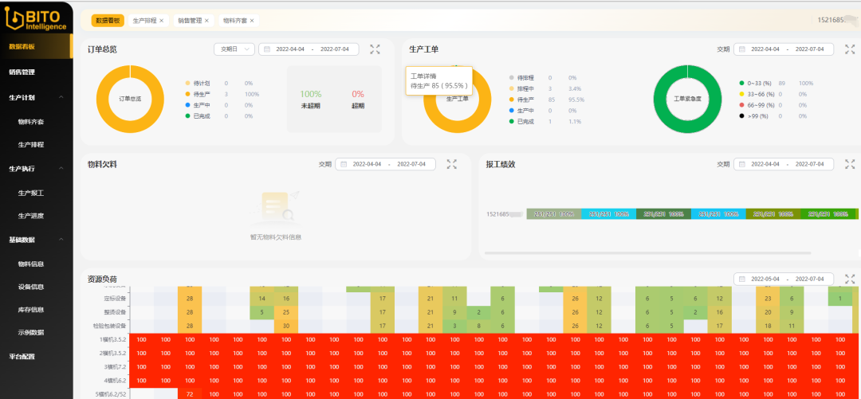Toggle 待排程 legend in 生产工单 chart
861x399 pixels.
[522, 78]
